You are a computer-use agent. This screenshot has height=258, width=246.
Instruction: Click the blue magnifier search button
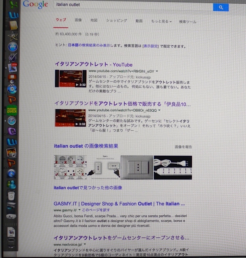click(221, 7)
